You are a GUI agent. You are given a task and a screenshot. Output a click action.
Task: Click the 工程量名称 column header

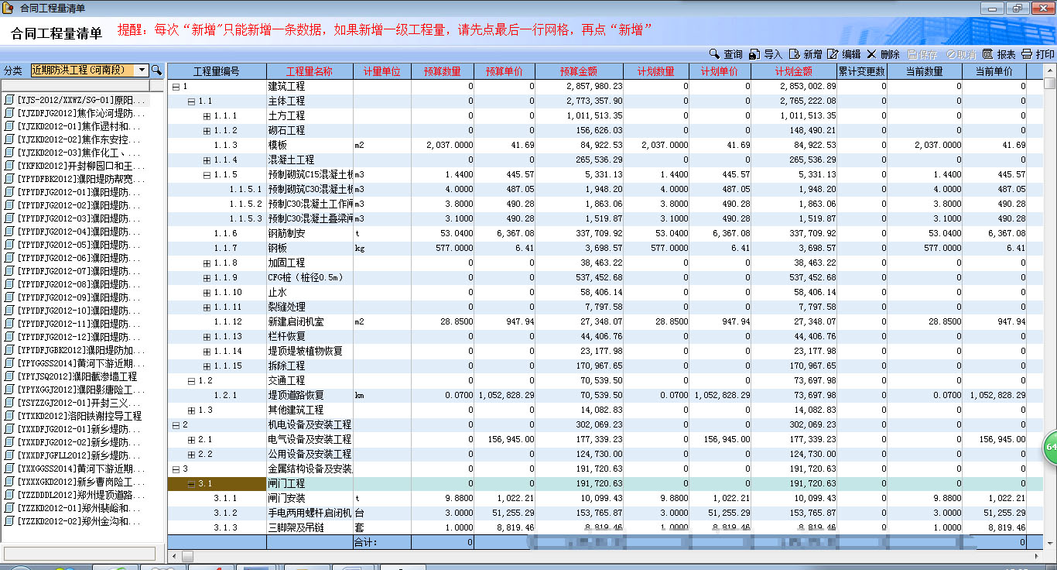[x=310, y=71]
